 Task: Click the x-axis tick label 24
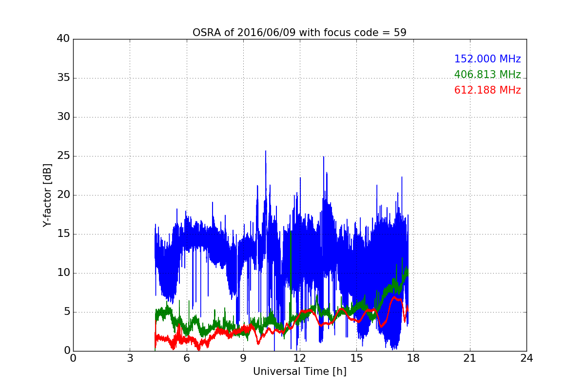click(526, 358)
